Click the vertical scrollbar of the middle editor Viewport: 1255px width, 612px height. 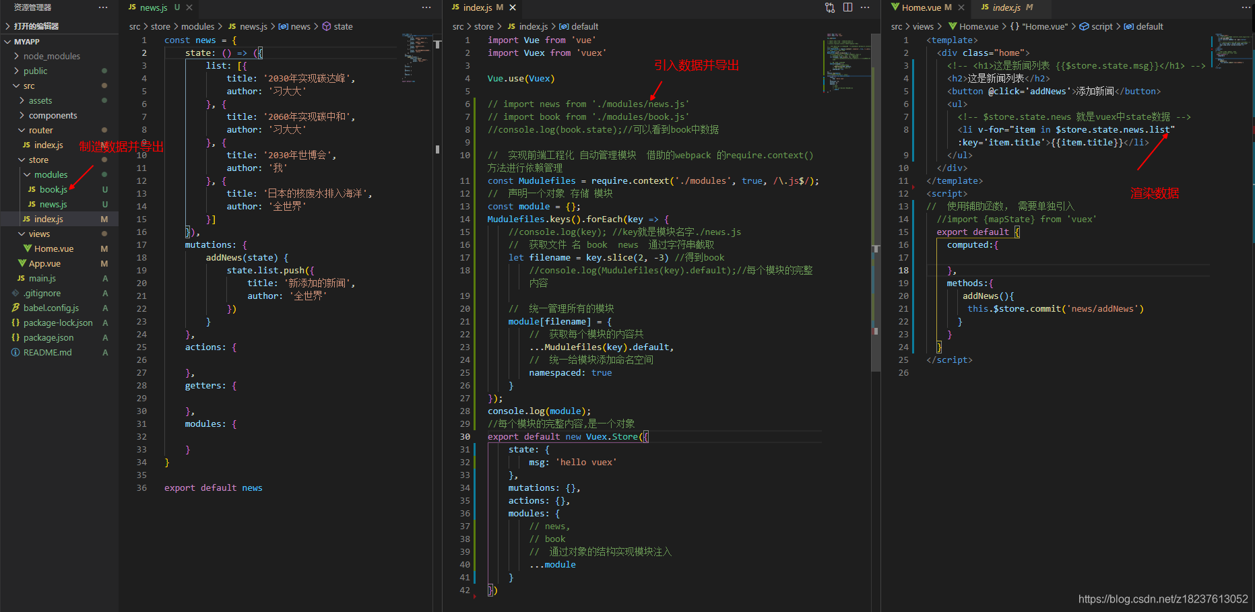[x=876, y=202]
